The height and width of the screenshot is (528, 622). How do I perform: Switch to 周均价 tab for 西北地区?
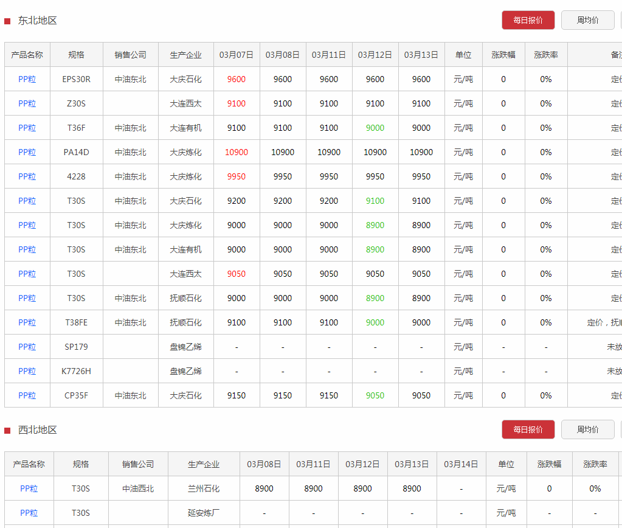587,429
